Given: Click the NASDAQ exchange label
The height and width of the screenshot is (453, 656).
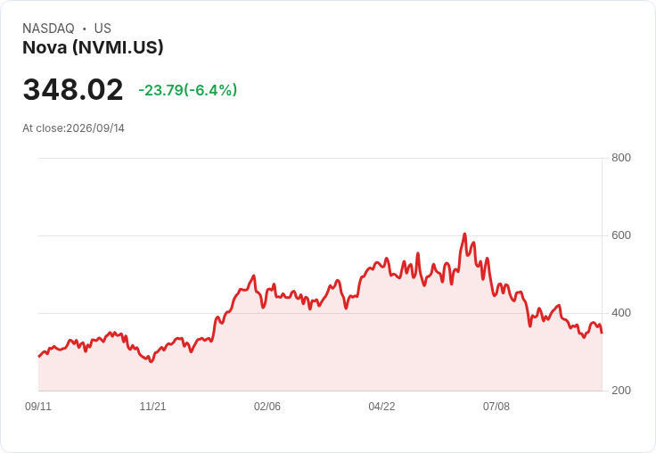Looking at the screenshot, I should click(48, 29).
